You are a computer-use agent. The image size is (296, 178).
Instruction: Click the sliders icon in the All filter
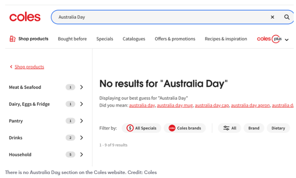point(226,128)
